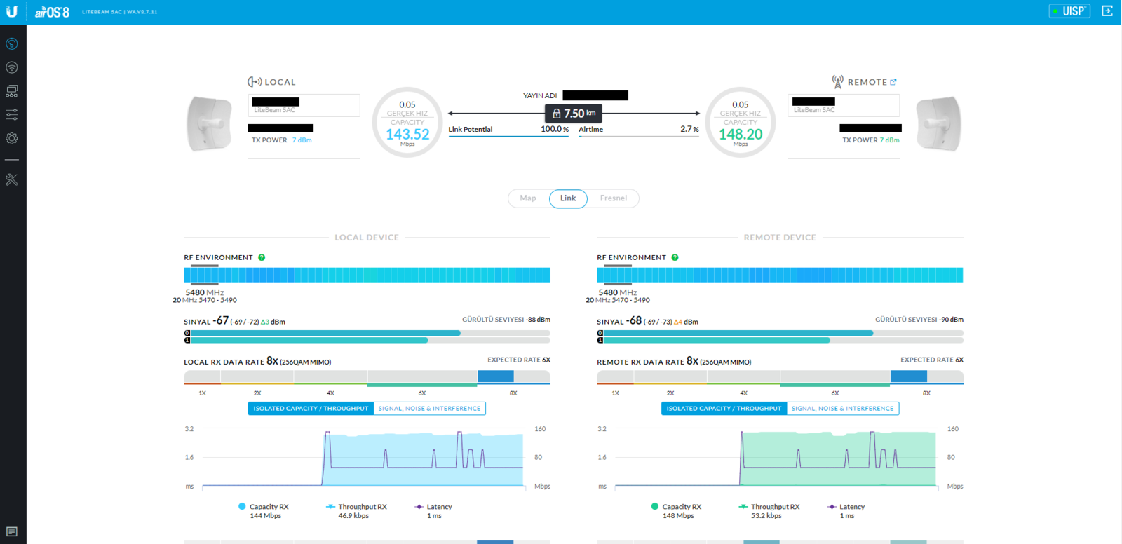Click the remote RF environment spectrum bar
This screenshot has width=1122, height=544.
pyautogui.click(x=780, y=275)
